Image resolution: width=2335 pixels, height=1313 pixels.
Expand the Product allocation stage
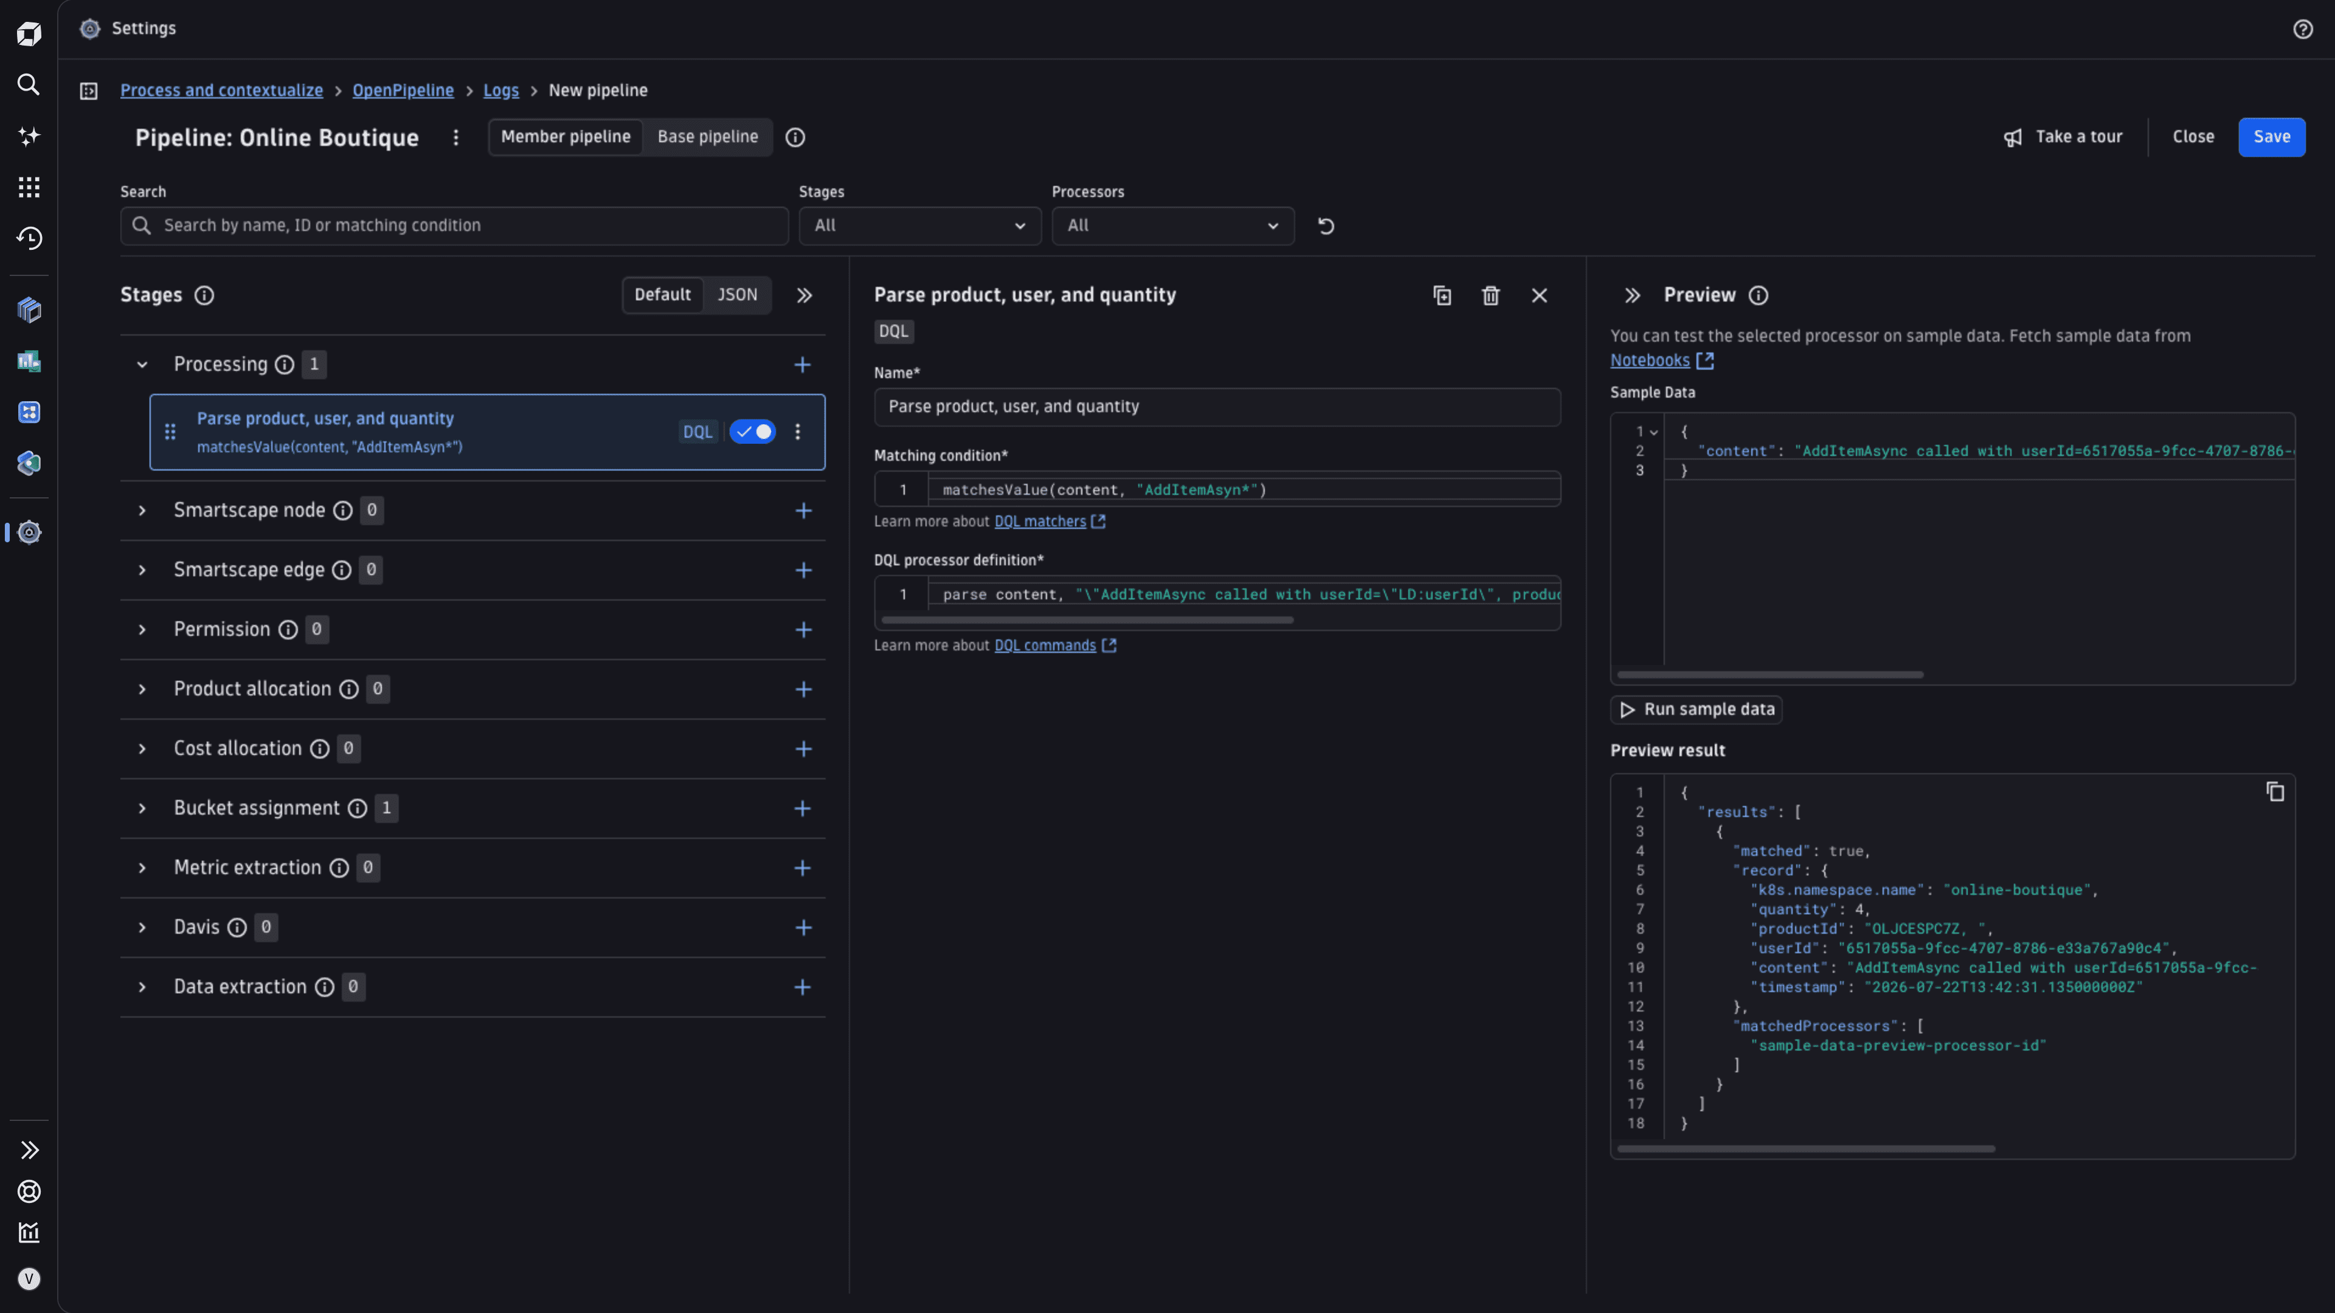point(142,689)
